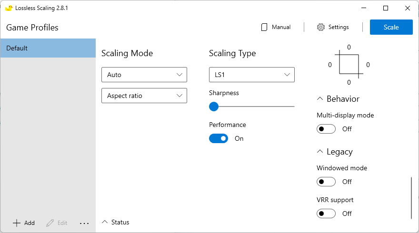The height and width of the screenshot is (233, 419).
Task: Click the pencil Edit profile icon
Action: pyautogui.click(x=50, y=223)
